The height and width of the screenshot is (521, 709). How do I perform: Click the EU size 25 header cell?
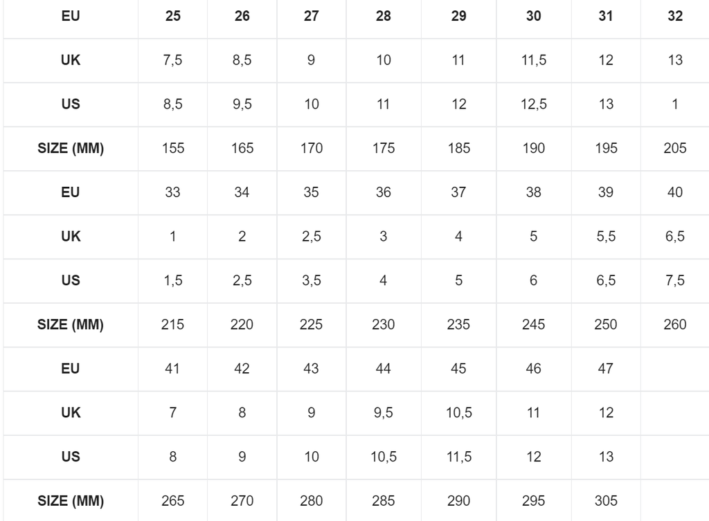[x=173, y=17]
